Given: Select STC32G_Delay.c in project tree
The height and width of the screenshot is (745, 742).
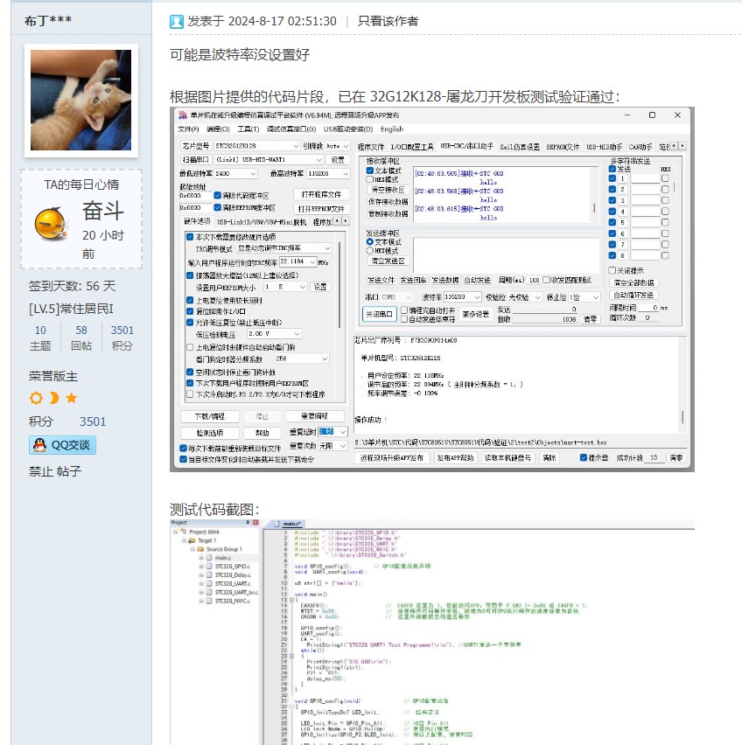Looking at the screenshot, I should coord(234,574).
